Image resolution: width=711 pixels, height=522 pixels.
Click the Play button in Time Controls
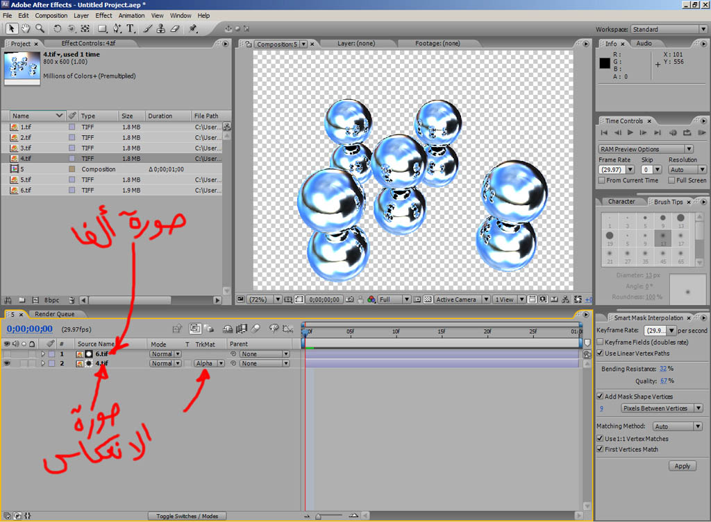coord(630,132)
